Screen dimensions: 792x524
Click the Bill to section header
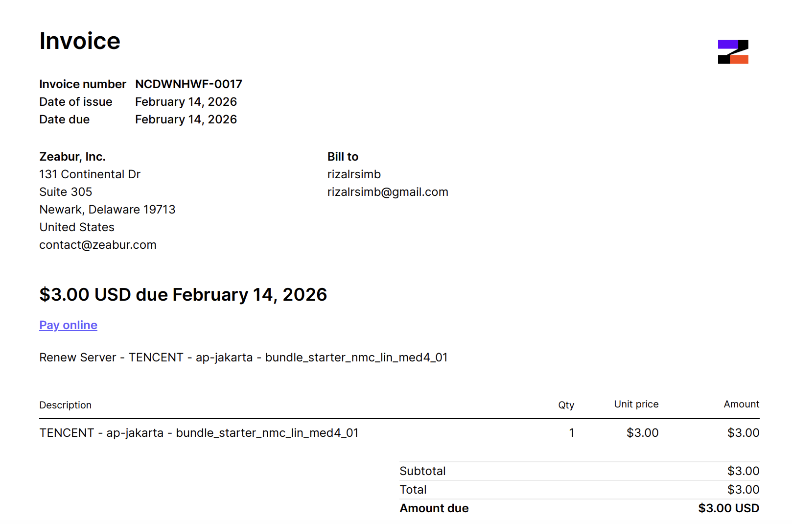pyautogui.click(x=343, y=156)
